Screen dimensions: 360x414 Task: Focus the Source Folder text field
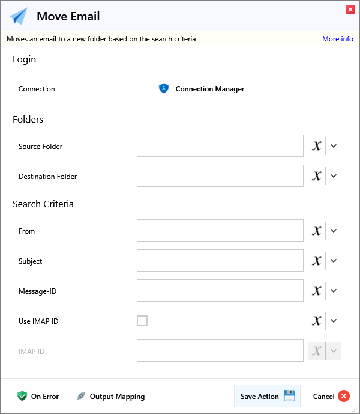pos(220,146)
